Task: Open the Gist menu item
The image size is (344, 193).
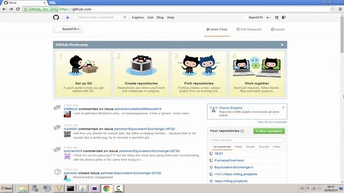Action: point(150,18)
